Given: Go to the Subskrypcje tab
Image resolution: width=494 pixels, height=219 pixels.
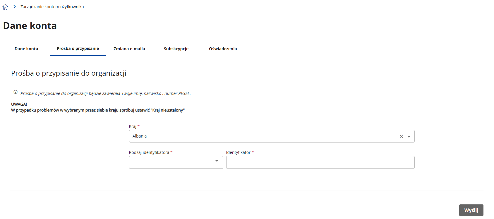Looking at the screenshot, I should [x=176, y=49].
